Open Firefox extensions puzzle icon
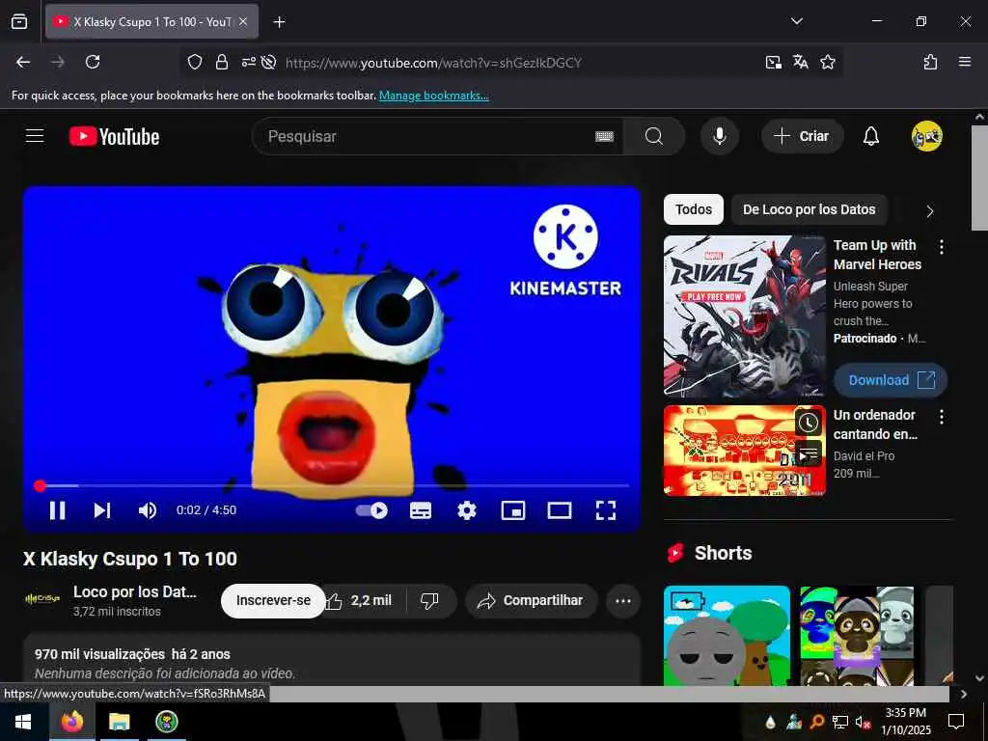Viewport: 988px width, 741px height. (x=930, y=62)
